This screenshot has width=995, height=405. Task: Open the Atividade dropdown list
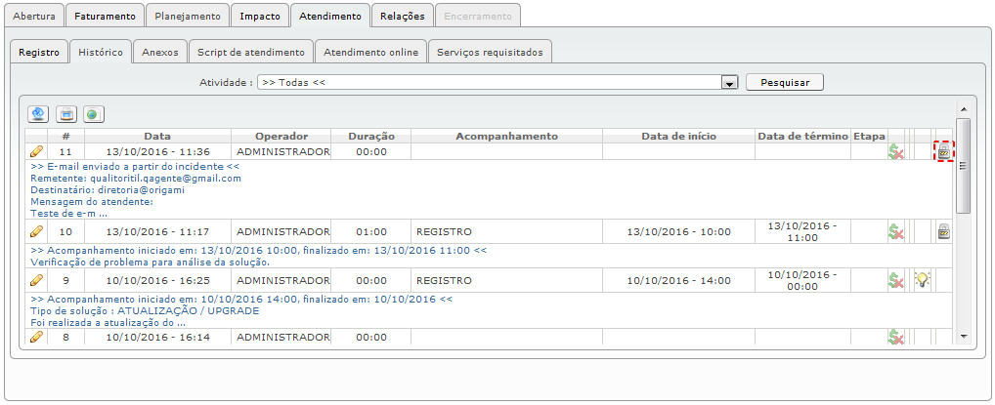point(728,83)
